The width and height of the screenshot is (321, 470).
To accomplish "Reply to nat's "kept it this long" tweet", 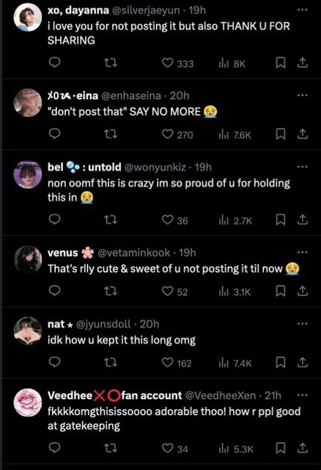I will click(54, 362).
